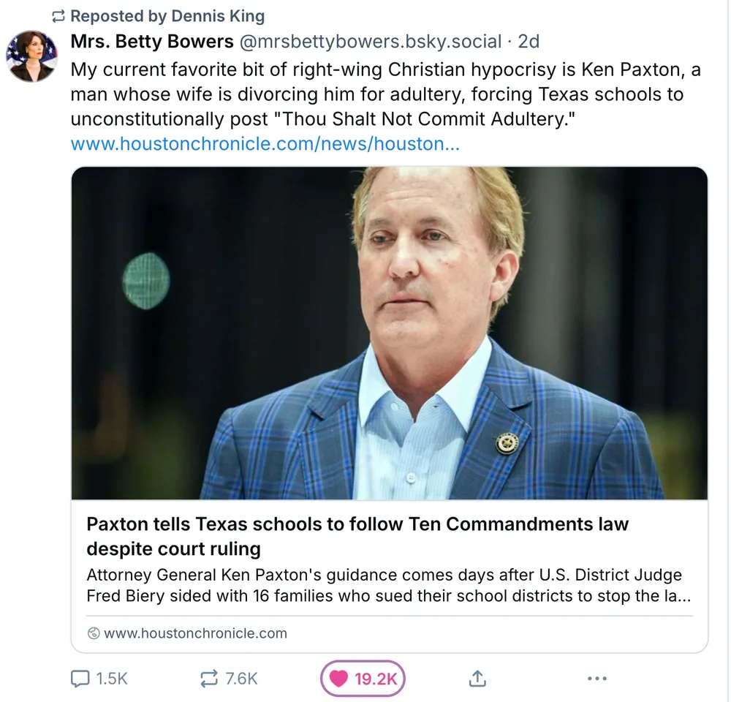
Task: Click the repost arrows icon below the post
Action: (208, 679)
